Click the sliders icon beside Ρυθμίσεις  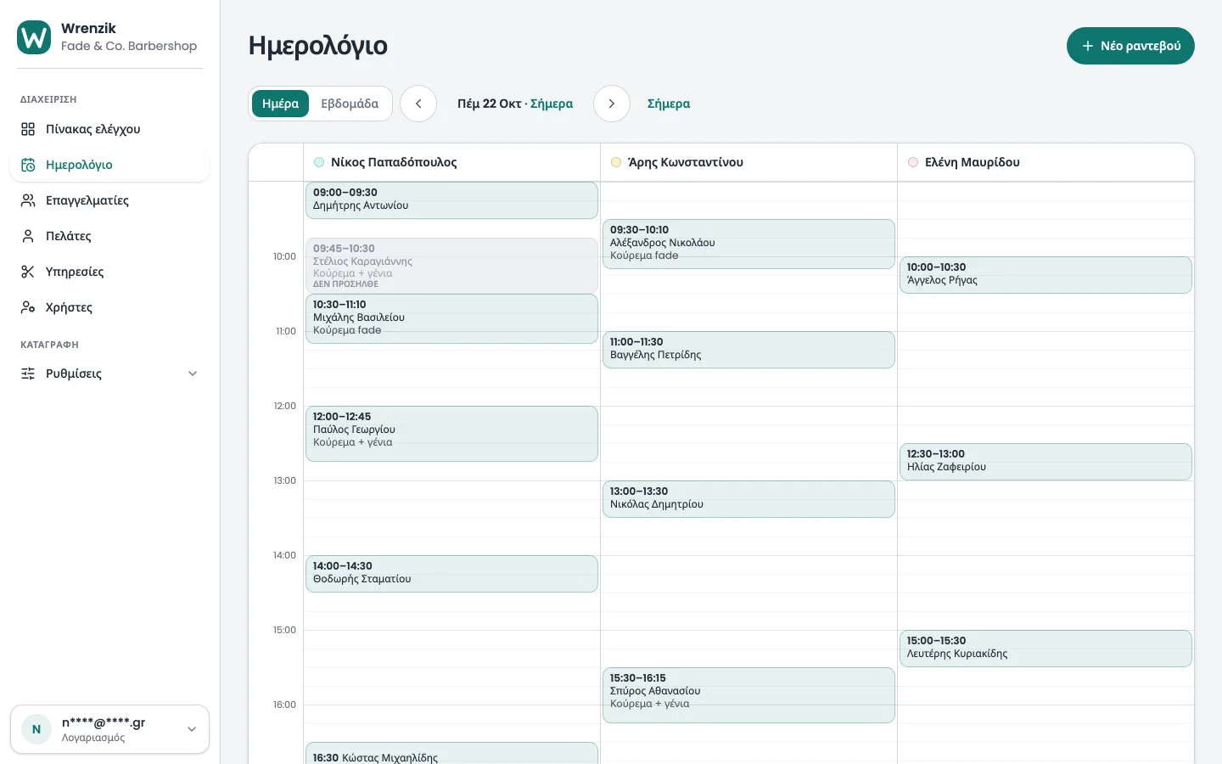tap(28, 374)
